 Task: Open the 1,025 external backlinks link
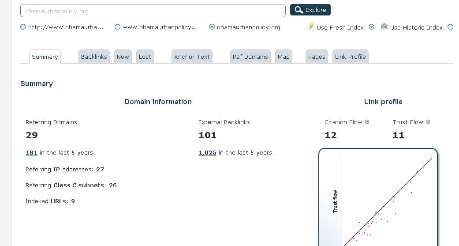coord(207,152)
